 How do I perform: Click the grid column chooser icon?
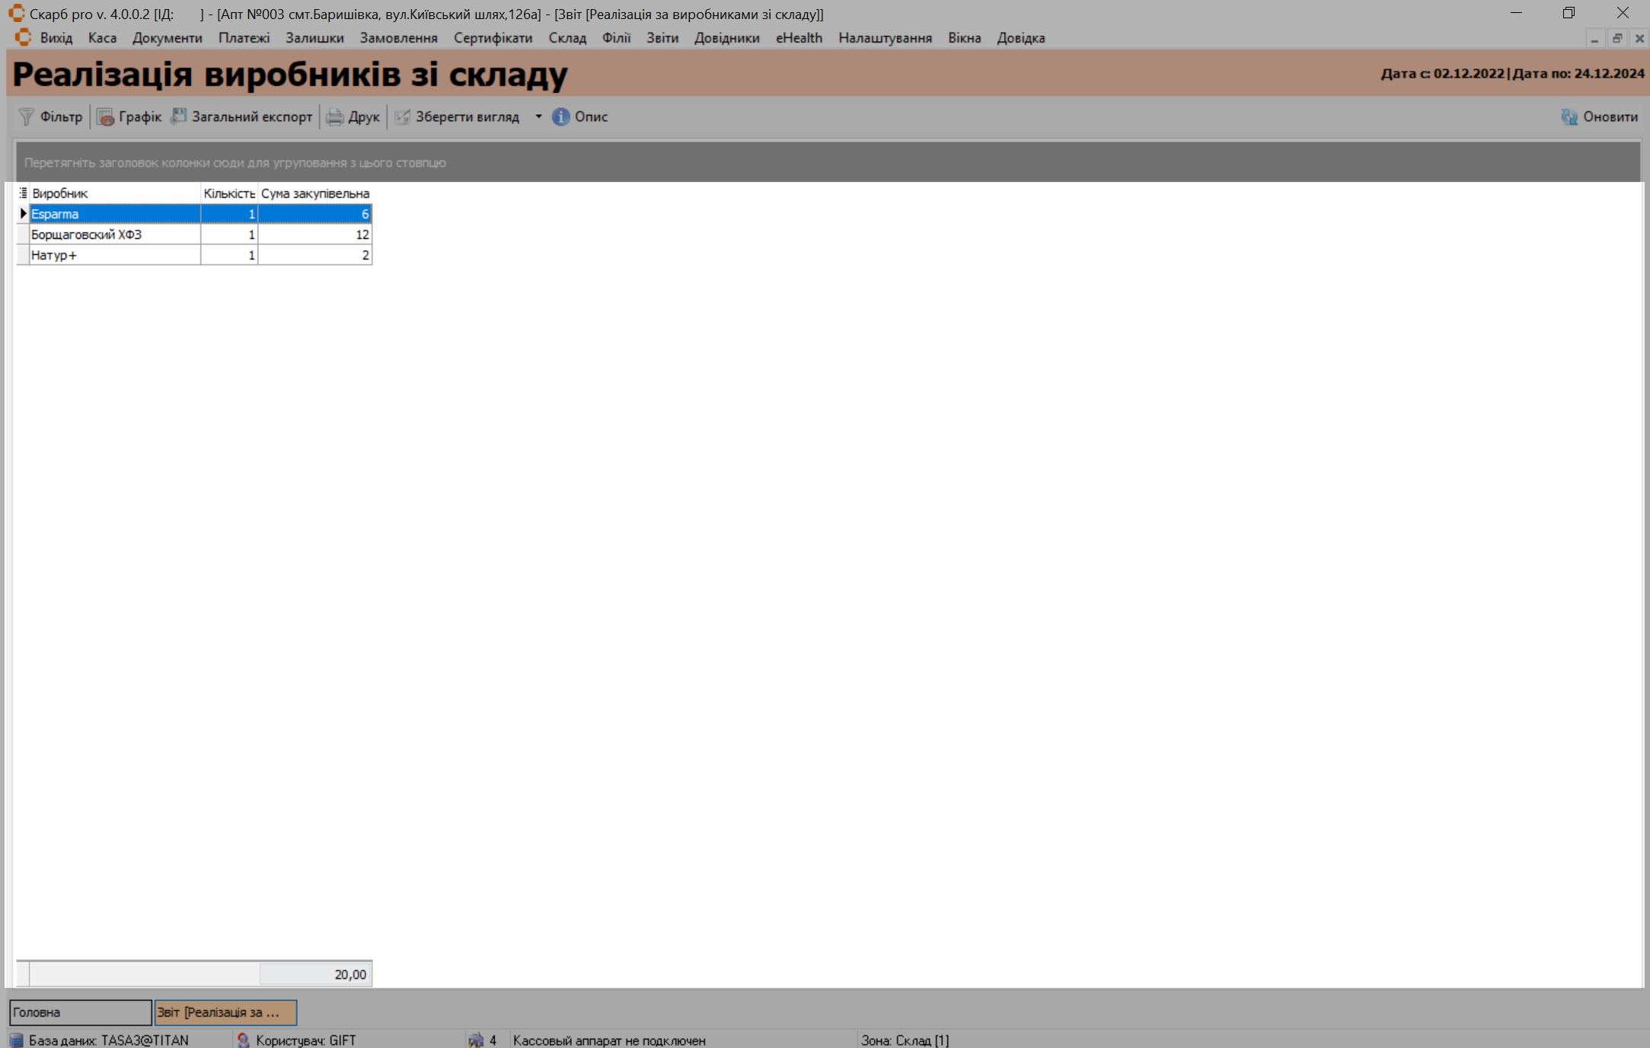23,193
